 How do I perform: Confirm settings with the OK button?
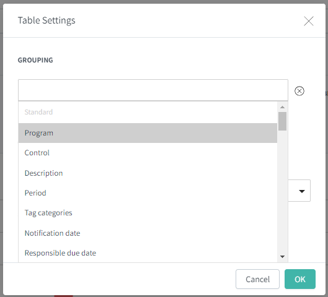(x=299, y=279)
